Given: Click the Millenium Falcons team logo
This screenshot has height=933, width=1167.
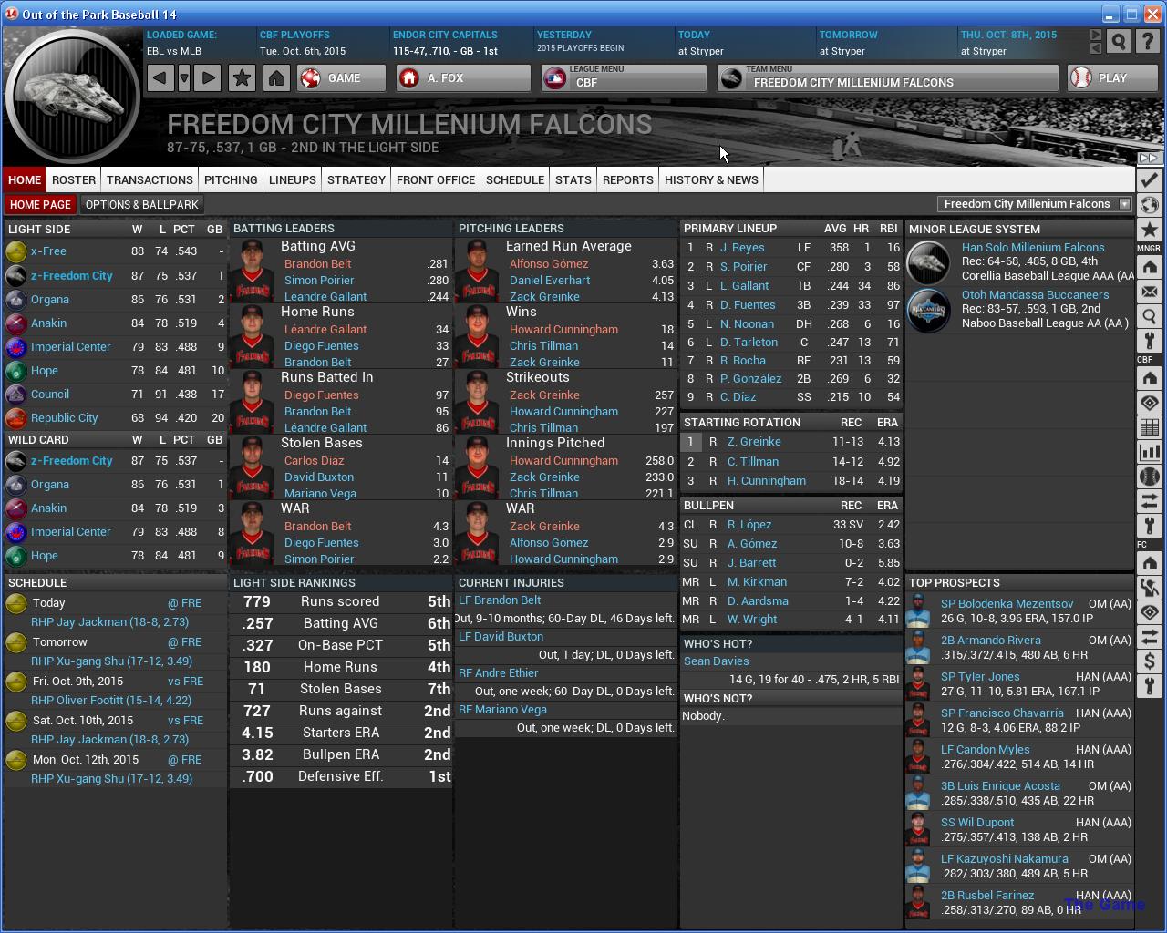Looking at the screenshot, I should click(73, 94).
